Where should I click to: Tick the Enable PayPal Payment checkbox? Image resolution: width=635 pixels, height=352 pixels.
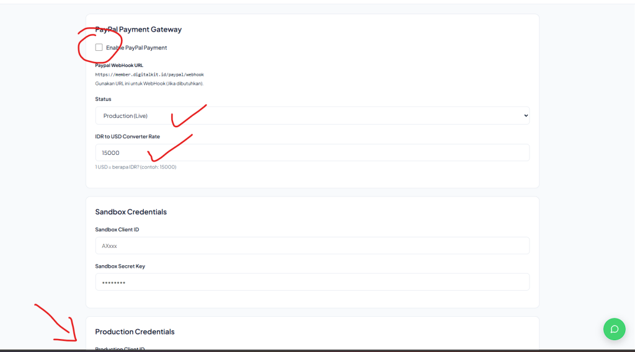[x=99, y=47]
